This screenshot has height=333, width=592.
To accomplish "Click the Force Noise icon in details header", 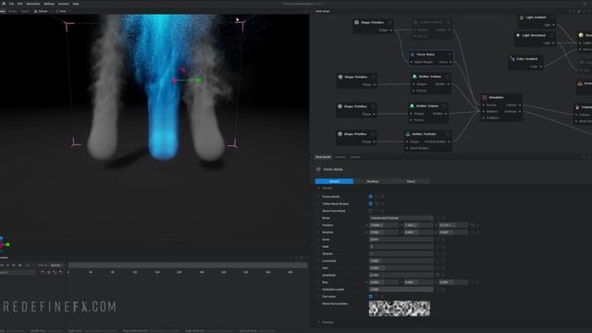I will tap(318, 169).
